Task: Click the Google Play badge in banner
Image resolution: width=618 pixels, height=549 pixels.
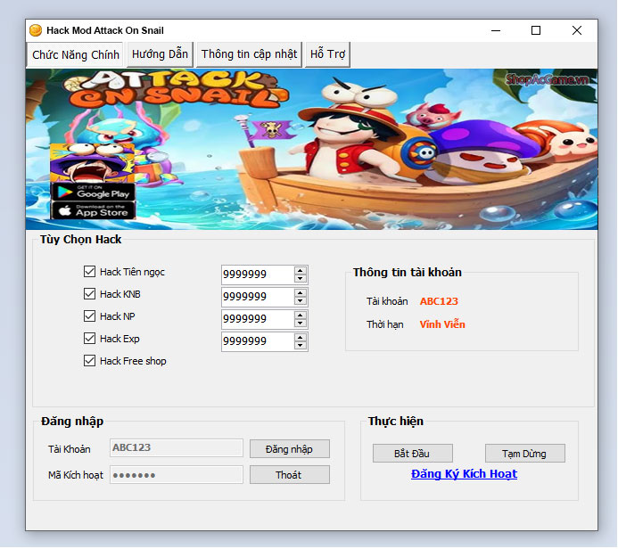Action: point(93,192)
